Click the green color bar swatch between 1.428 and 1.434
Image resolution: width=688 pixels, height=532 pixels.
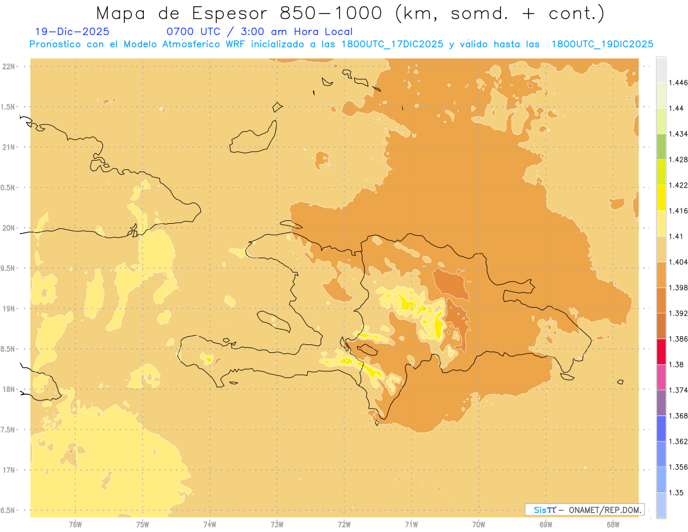coord(661,146)
